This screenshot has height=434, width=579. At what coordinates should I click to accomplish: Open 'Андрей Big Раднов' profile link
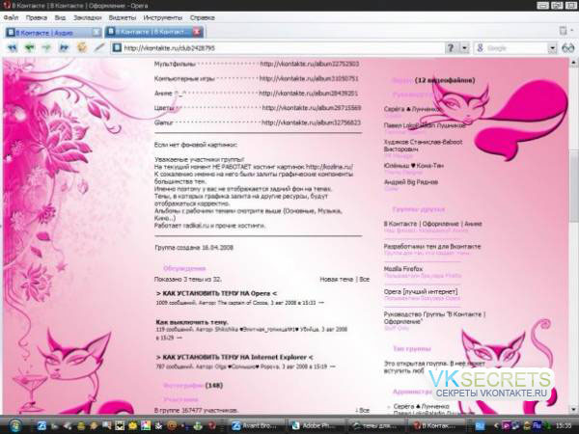tap(411, 182)
